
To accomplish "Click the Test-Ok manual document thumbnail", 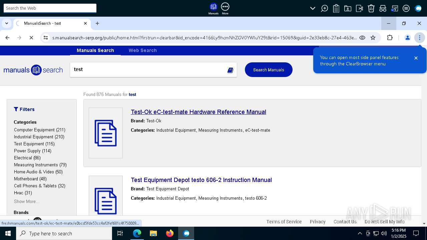I will pos(106,133).
